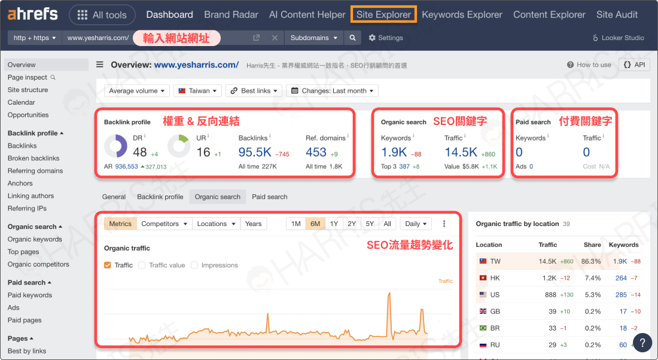Open the Average volume dropdown

(x=137, y=91)
